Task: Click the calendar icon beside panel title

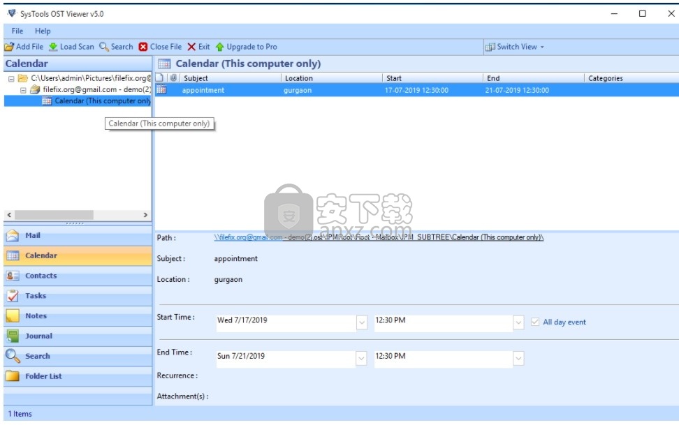Action: (164, 64)
